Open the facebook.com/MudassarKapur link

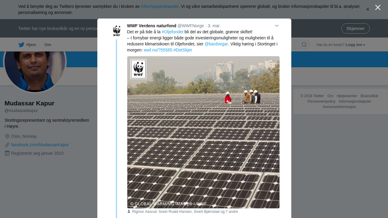click(x=40, y=145)
